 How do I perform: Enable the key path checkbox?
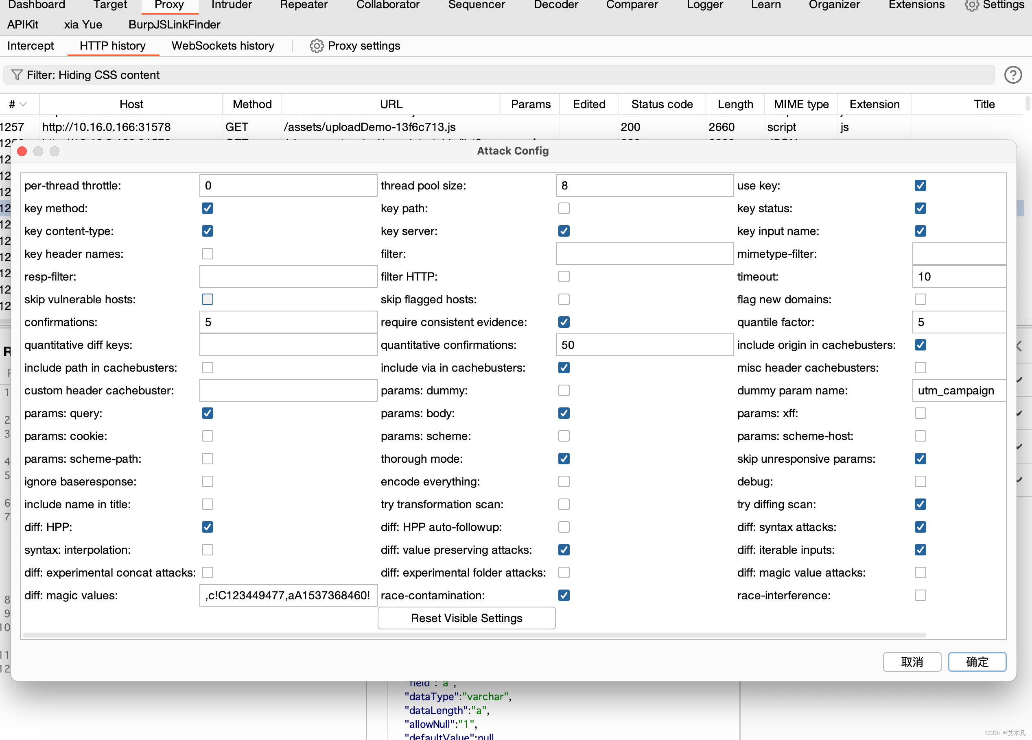[564, 208]
